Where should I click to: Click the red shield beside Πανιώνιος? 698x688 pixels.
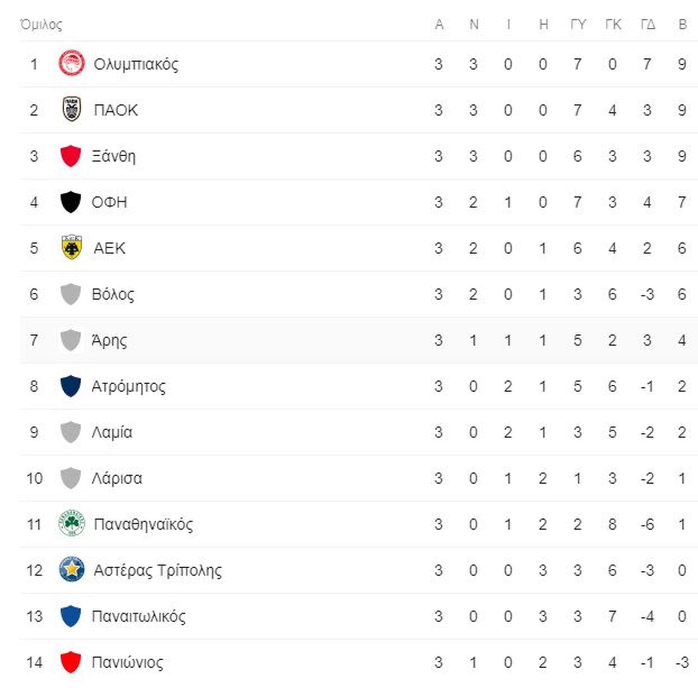click(71, 662)
